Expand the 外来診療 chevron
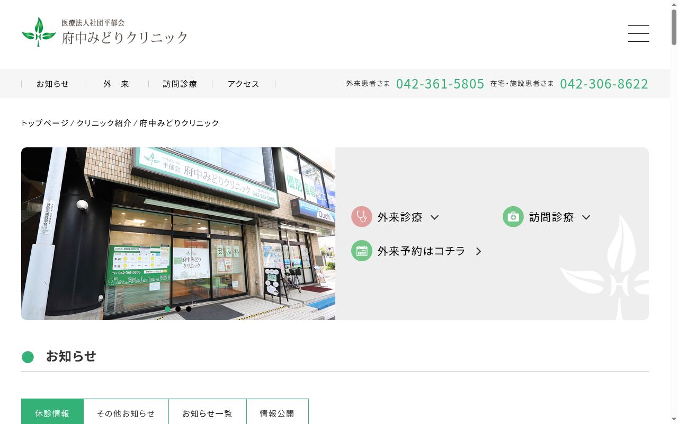Image resolution: width=678 pixels, height=424 pixels. tap(434, 217)
